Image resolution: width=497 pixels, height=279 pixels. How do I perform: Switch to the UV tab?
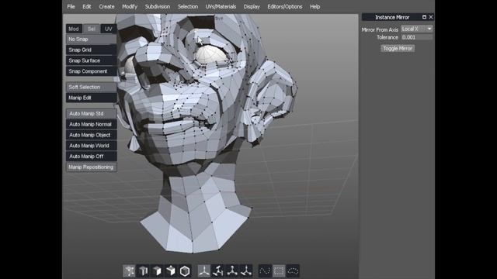[109, 29]
